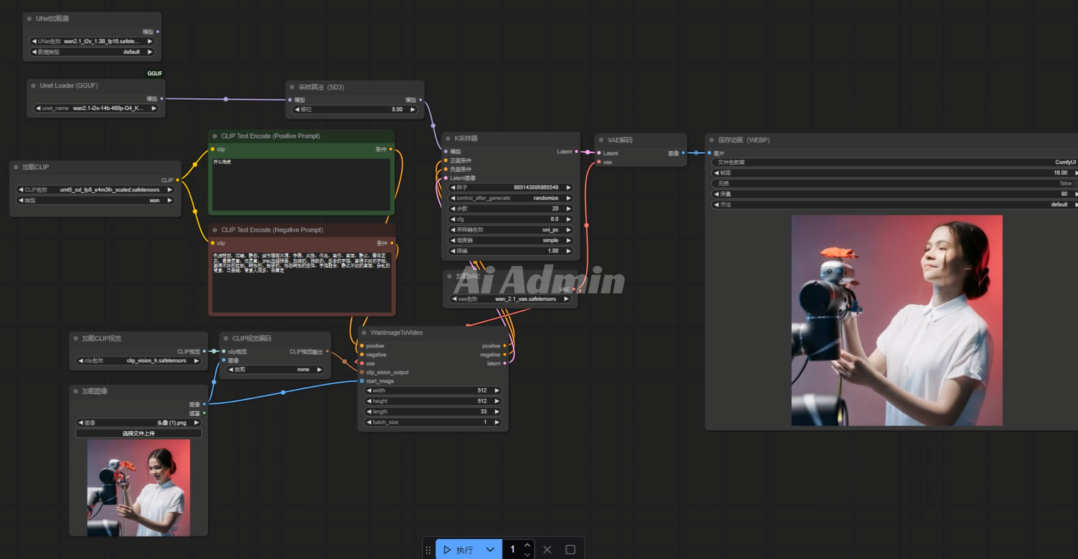This screenshot has height=559, width=1078.
Task: Open the dropdown chevron beside 执行
Action: 490,549
